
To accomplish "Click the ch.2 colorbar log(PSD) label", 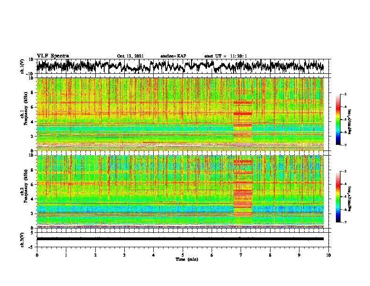I will click(349, 199).
